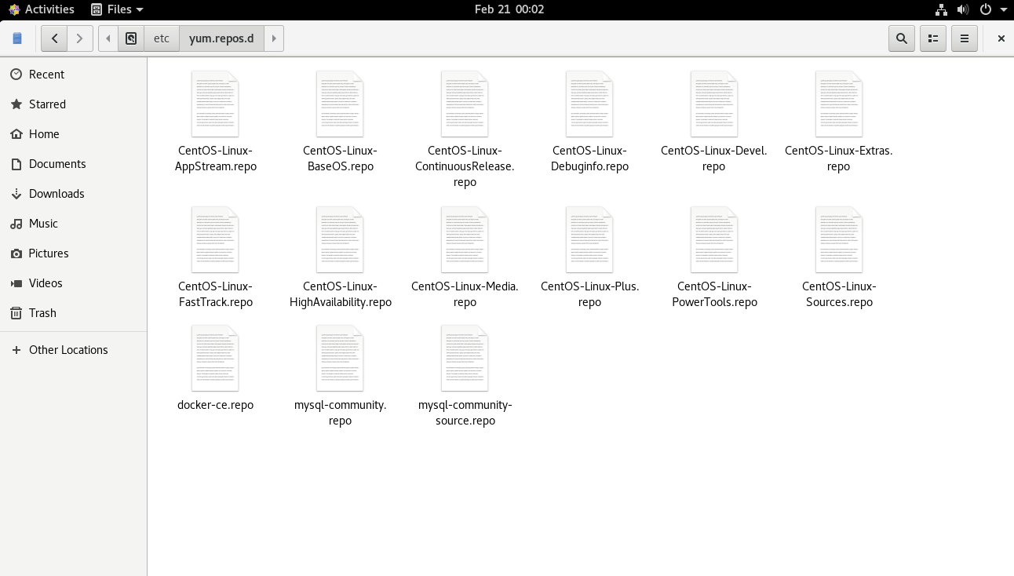Viewport: 1014px width, 576px height.
Task: Go back to the previous folder
Action: pyautogui.click(x=54, y=38)
